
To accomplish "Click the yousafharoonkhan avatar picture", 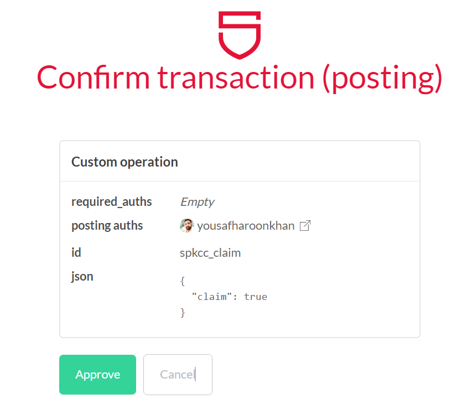I will 186,226.
